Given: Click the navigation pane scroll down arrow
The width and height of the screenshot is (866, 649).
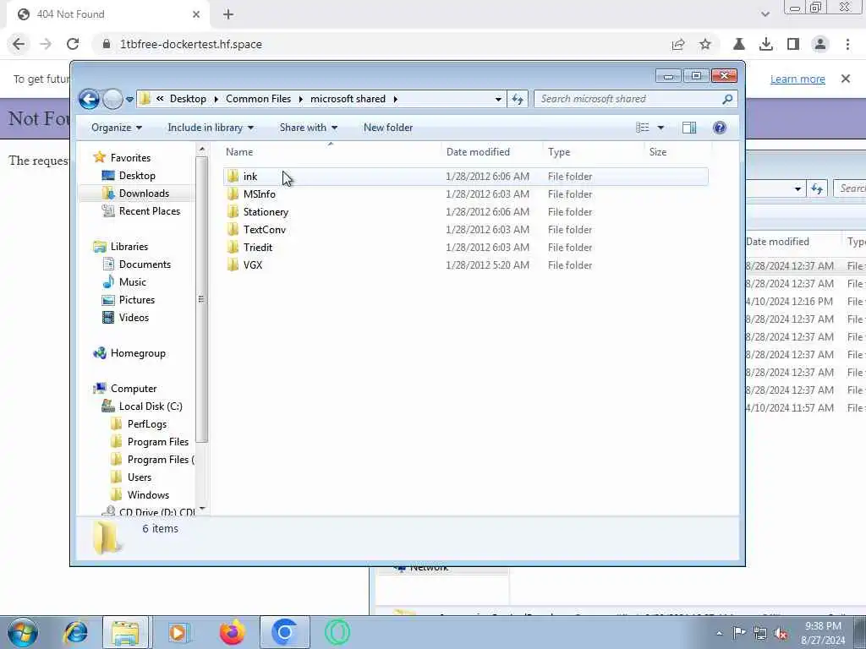Looking at the screenshot, I should coord(202,508).
